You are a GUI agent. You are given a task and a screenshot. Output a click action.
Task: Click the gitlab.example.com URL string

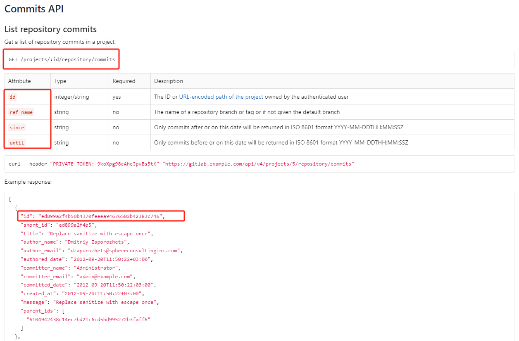[258, 164]
